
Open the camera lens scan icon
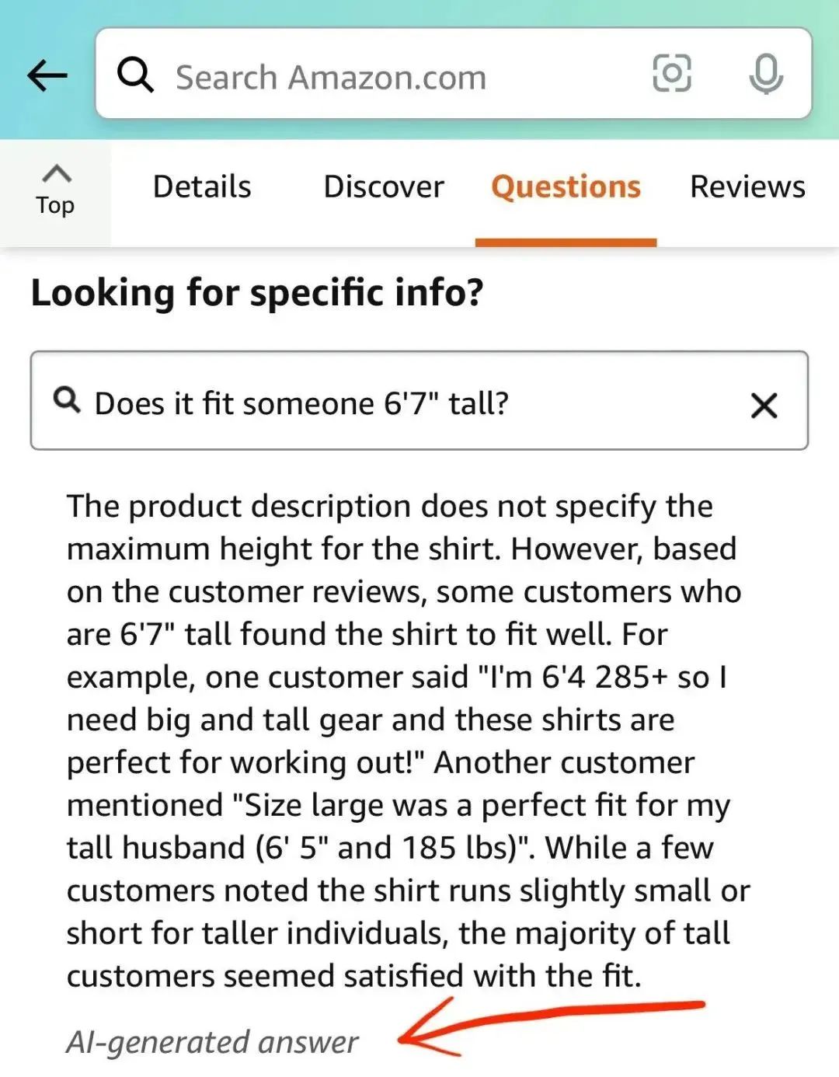pyautogui.click(x=671, y=74)
